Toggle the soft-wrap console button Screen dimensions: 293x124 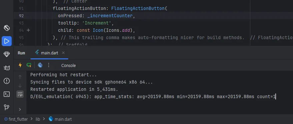20,94
